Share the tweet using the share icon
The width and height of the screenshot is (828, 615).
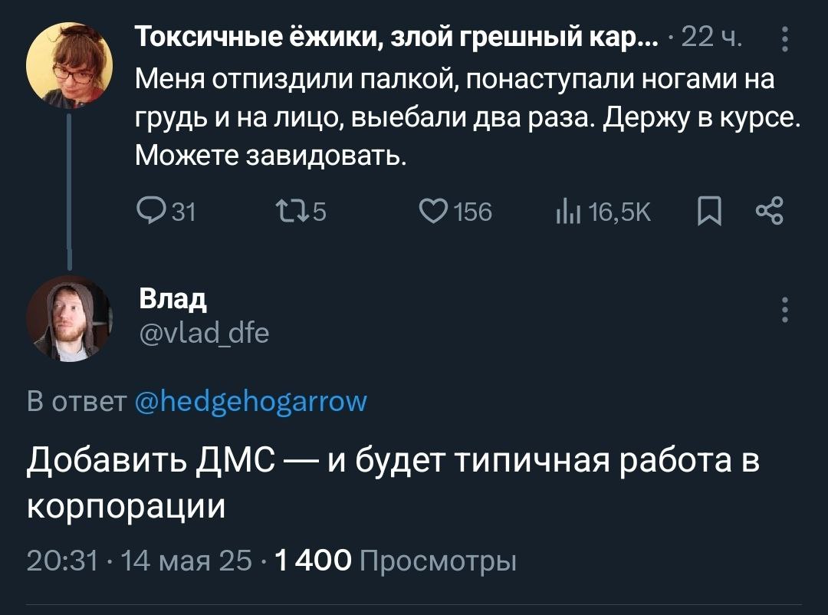point(769,210)
